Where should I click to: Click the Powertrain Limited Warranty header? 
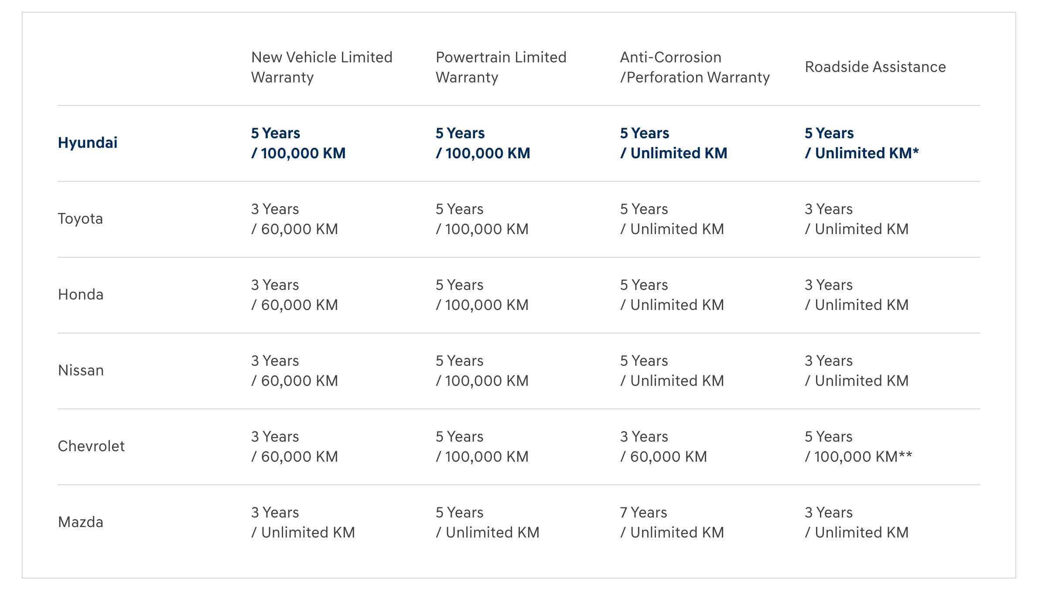coord(501,67)
